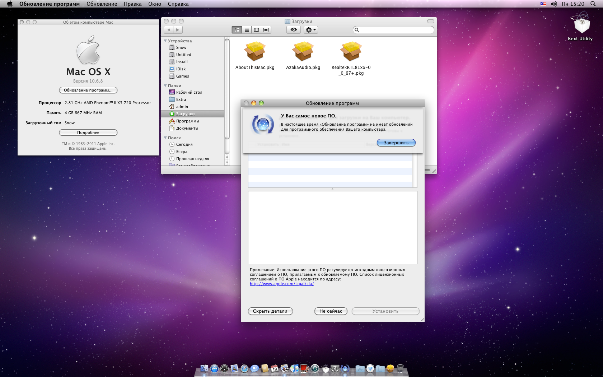The height and width of the screenshot is (377, 603).
Task: Open the Справка menu
Action: [x=178, y=4]
